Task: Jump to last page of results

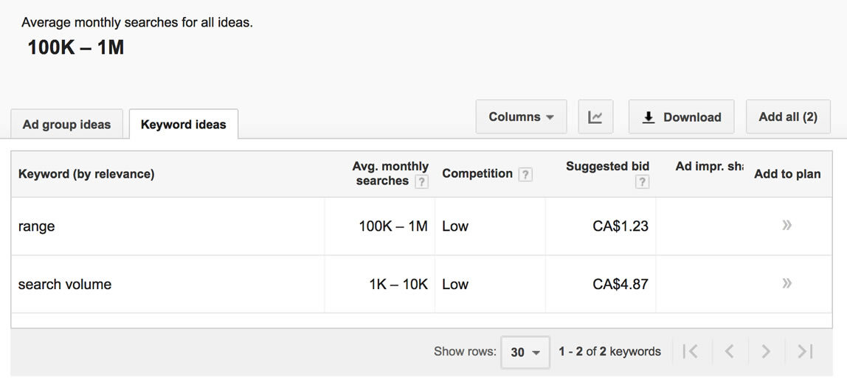Action: pos(805,352)
